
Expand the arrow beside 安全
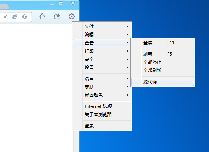click(127, 59)
